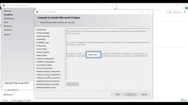Click the search magnifier icon in File Explorer
The image size is (188, 105).
pos(185,12)
